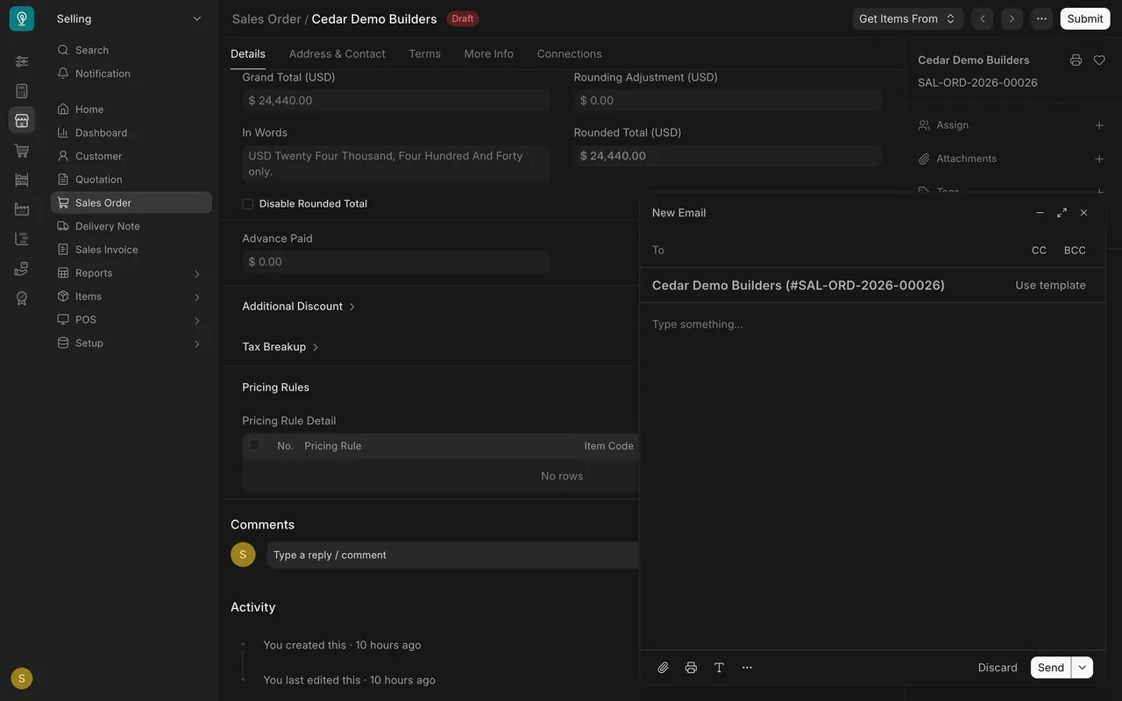Click the Type a reply / comment field
This screenshot has height=701, width=1122.
click(x=452, y=556)
